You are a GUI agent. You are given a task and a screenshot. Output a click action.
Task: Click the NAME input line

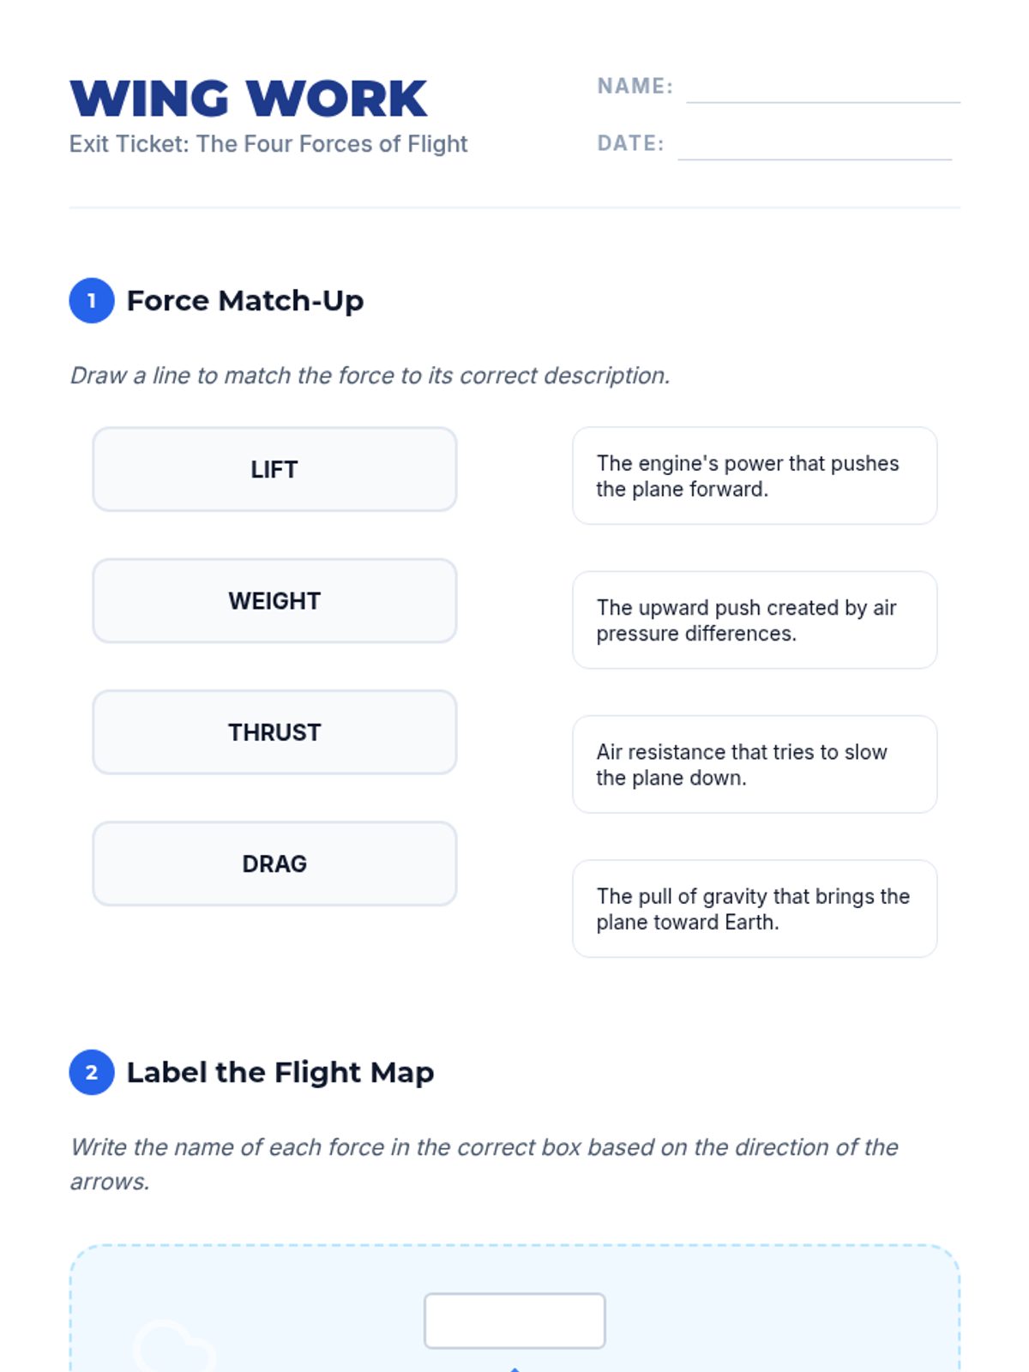(822, 91)
